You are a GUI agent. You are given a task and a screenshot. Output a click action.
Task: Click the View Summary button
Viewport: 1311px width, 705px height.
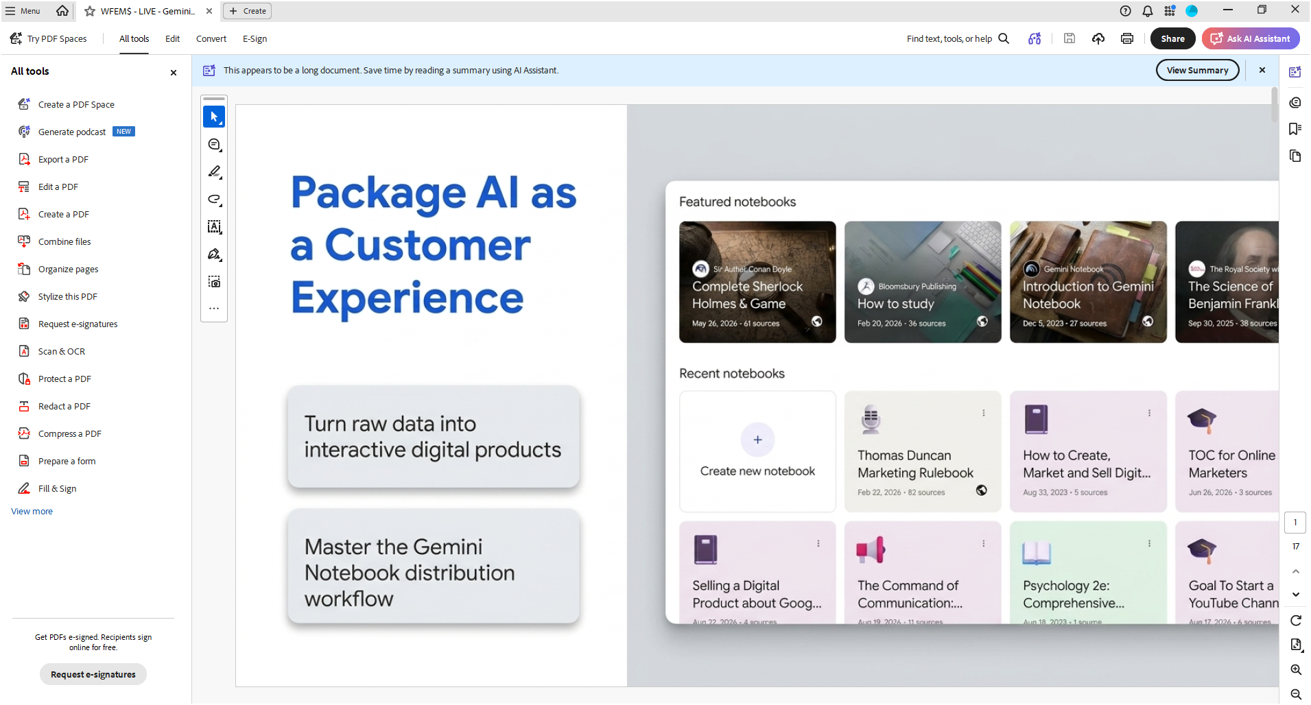pyautogui.click(x=1197, y=70)
